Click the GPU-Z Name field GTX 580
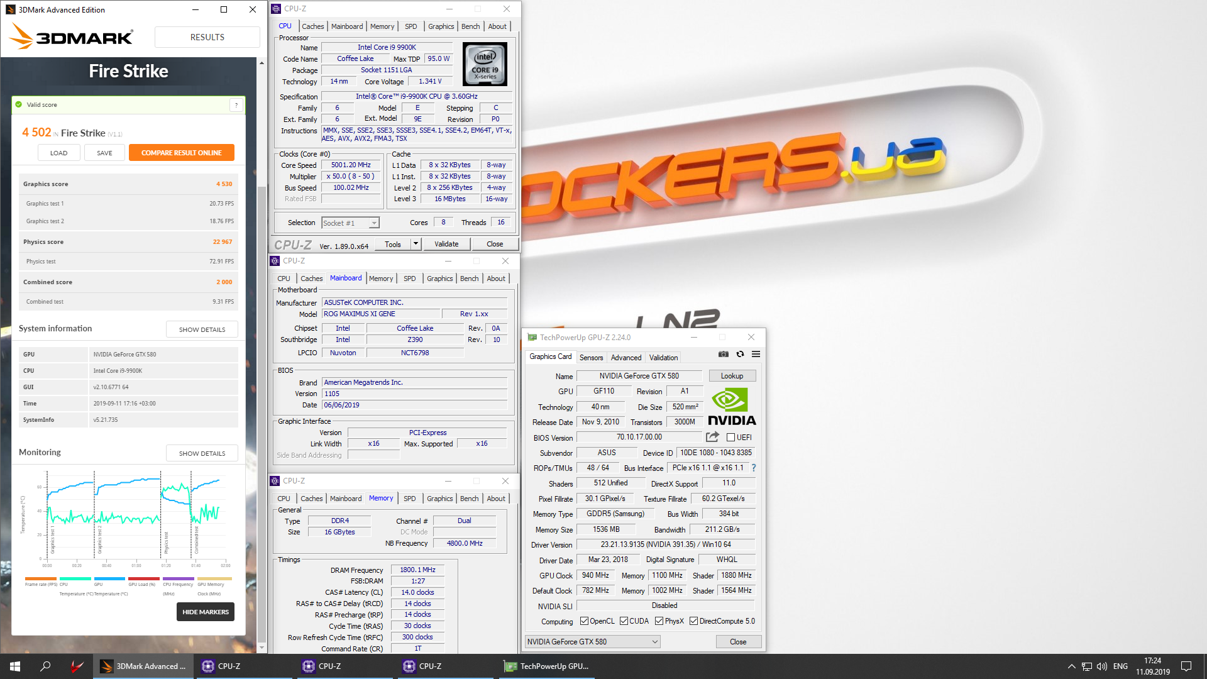Image resolution: width=1207 pixels, height=679 pixels. coord(639,376)
